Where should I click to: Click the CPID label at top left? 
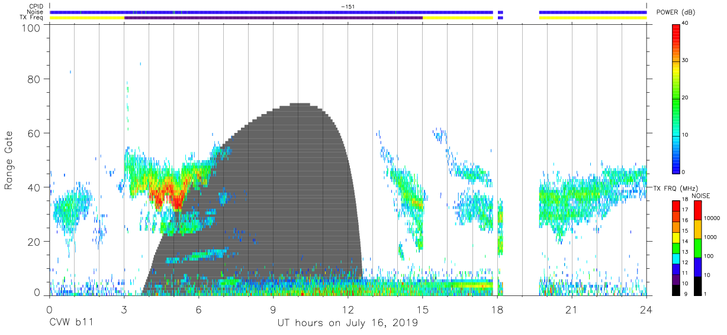tap(37, 6)
